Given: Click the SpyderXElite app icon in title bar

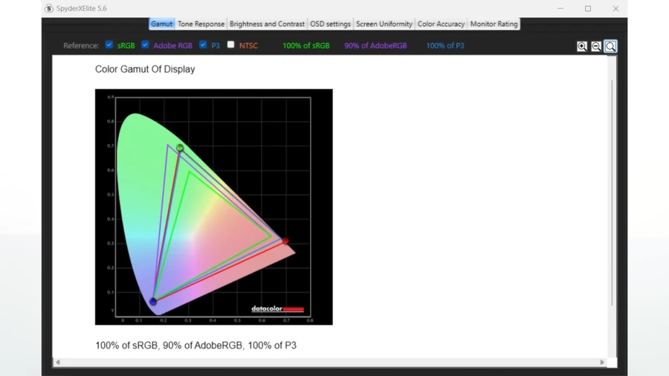Looking at the screenshot, I should pyautogui.click(x=49, y=8).
